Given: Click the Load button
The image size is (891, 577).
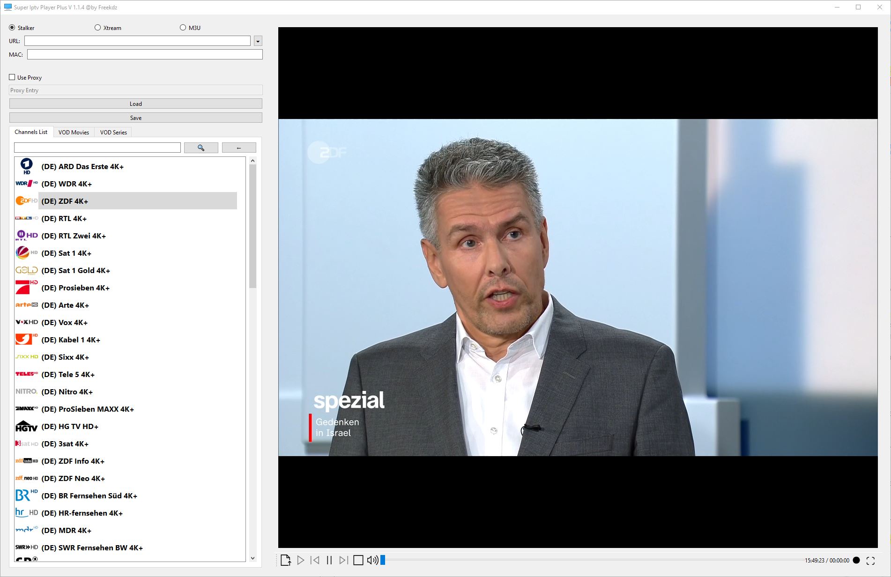Looking at the screenshot, I should (136, 104).
